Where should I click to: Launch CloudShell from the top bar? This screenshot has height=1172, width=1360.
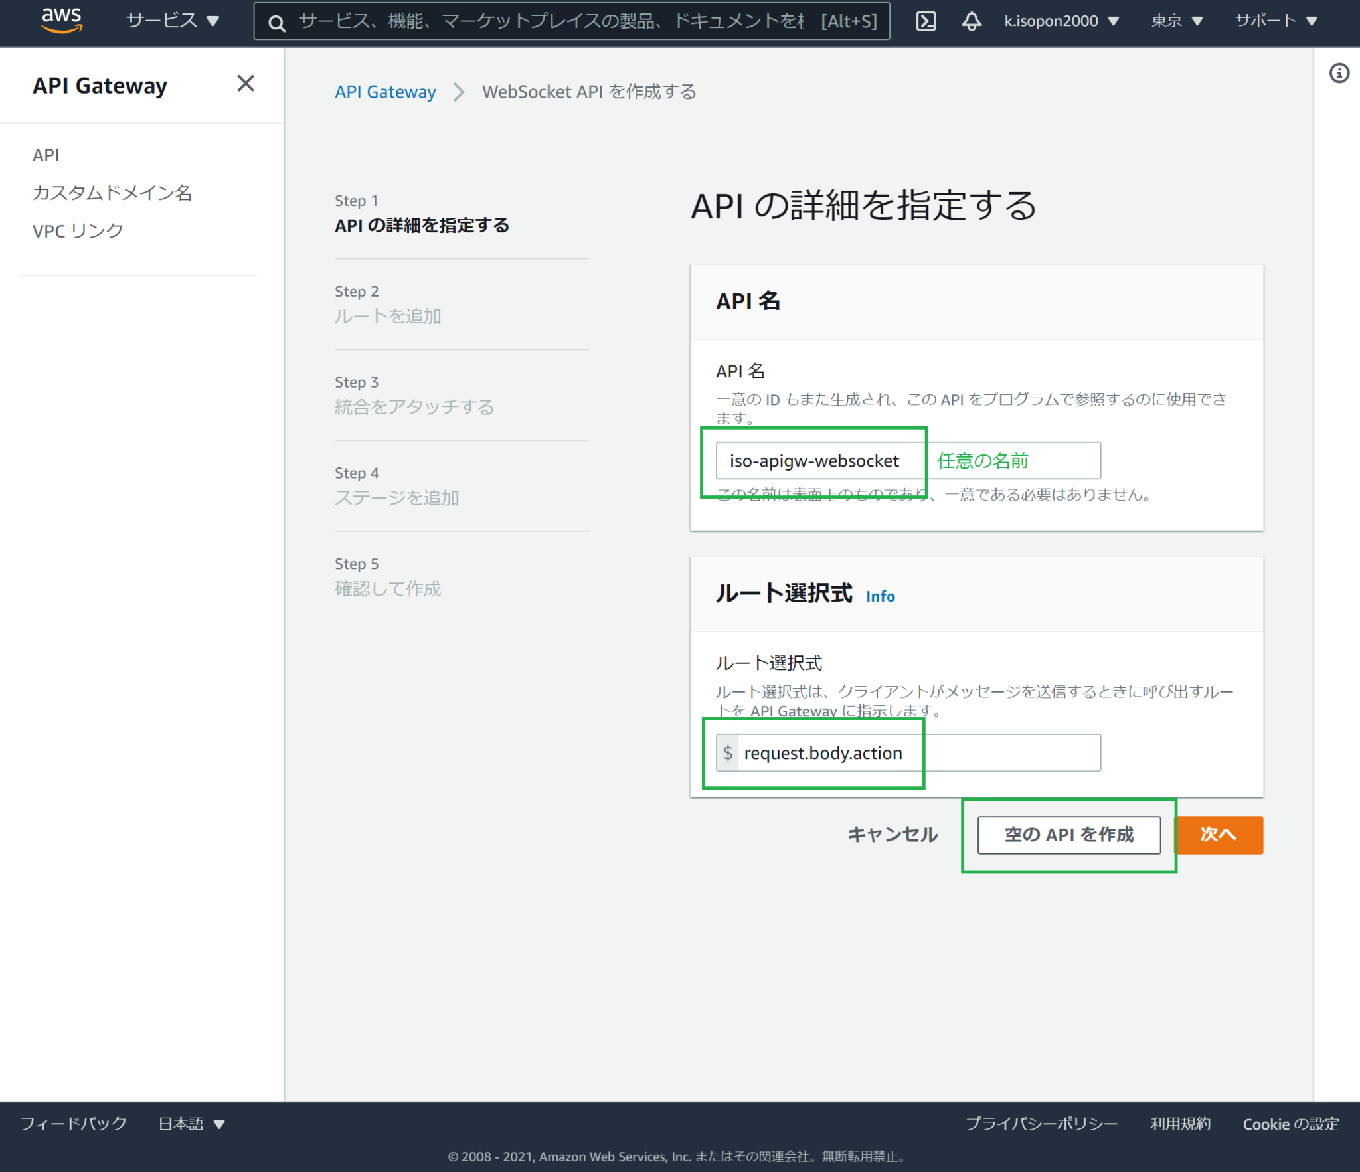click(926, 21)
